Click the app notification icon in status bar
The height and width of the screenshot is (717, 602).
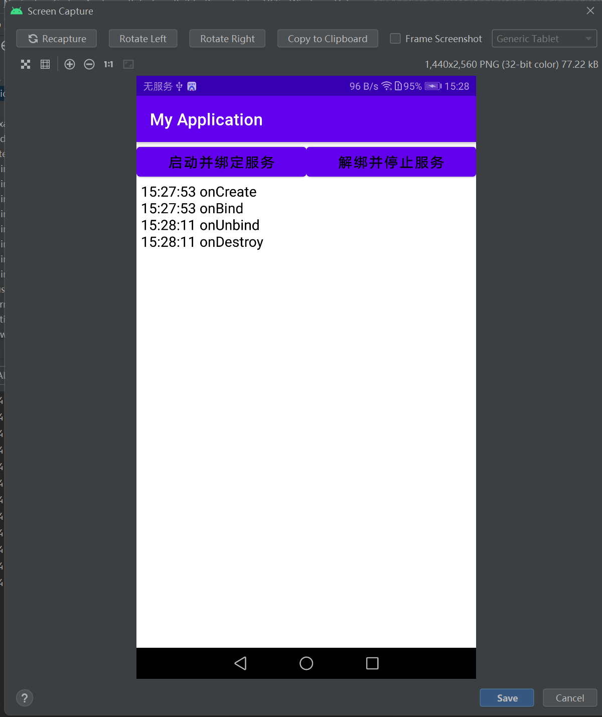coord(192,86)
